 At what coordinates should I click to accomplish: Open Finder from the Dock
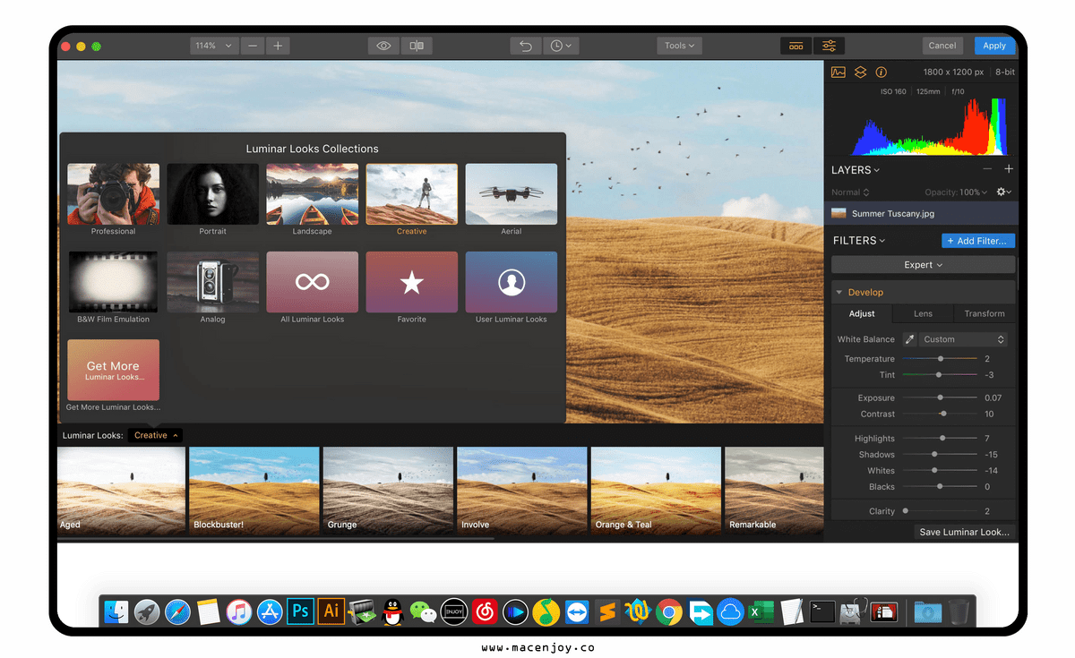click(116, 611)
